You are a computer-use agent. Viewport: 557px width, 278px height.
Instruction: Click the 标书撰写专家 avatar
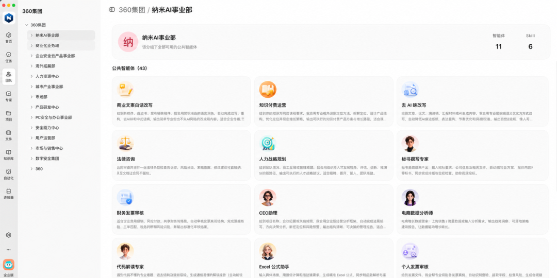coord(411,144)
